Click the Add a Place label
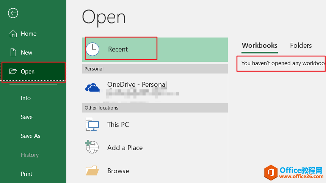The height and width of the screenshot is (183, 326). [125, 148]
